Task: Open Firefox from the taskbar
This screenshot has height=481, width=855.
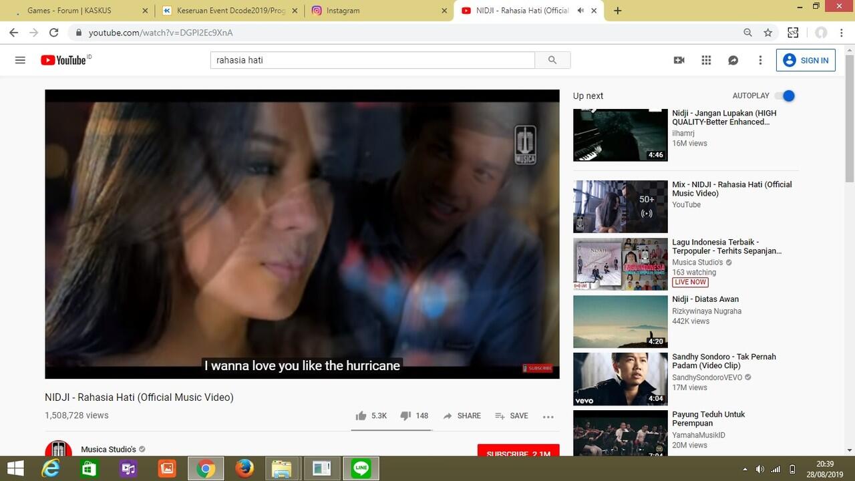Action: [x=244, y=468]
